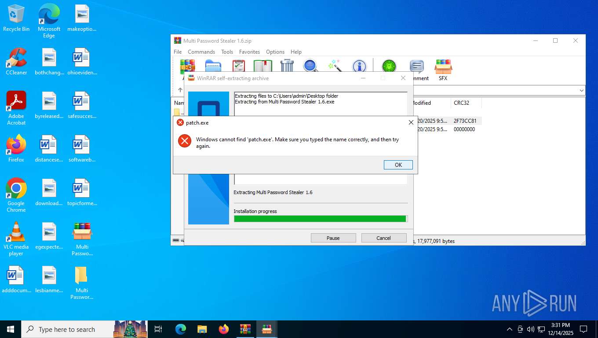Select the Multi Passwor... folder on desktop

[82, 283]
